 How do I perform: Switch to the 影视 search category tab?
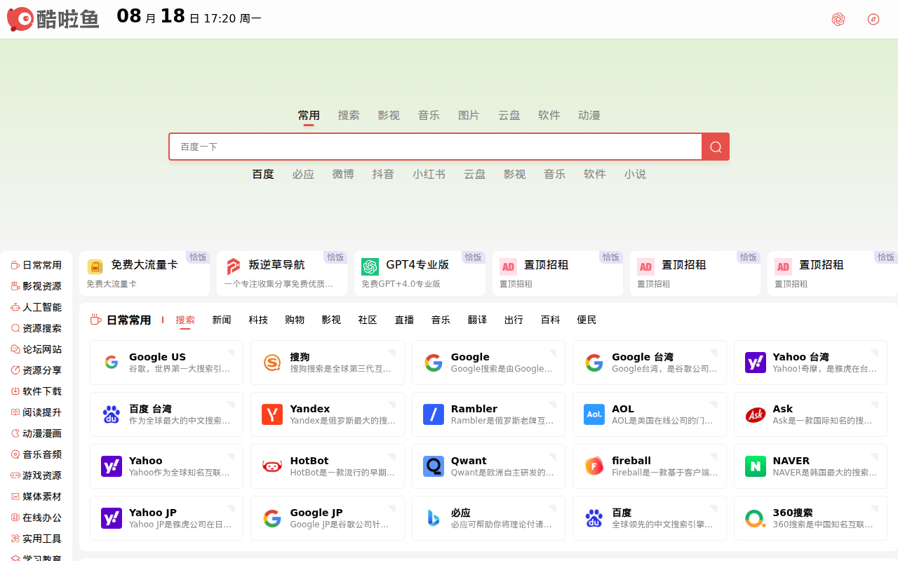(389, 115)
